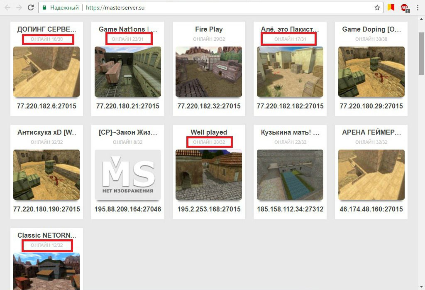Bookmark the page with the star icon
Viewport: 425px width, 290px height.
tap(377, 7)
